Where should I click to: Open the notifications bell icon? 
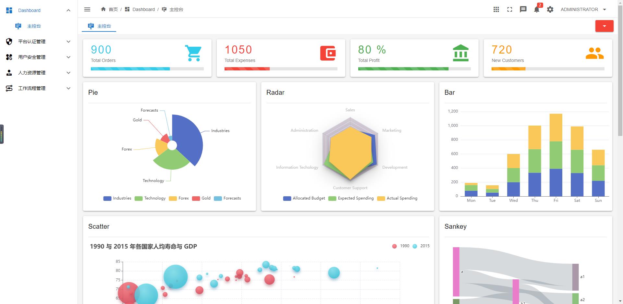click(x=537, y=9)
